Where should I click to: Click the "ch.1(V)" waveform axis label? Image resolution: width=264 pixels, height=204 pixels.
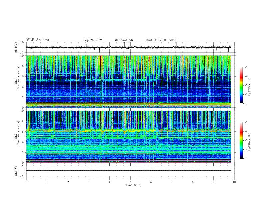click(x=16, y=47)
